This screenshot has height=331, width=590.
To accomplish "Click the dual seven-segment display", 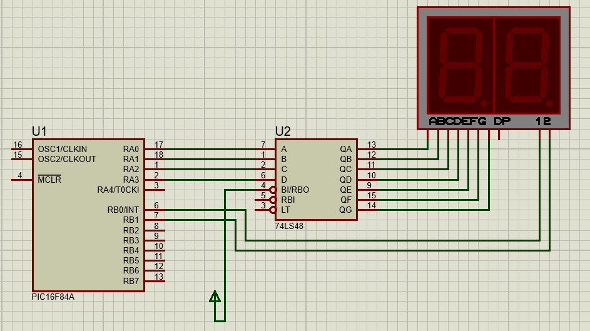I will click(x=494, y=68).
